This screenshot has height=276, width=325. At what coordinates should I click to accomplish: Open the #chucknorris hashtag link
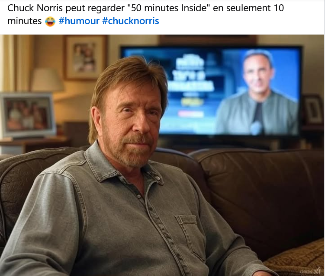click(x=131, y=21)
